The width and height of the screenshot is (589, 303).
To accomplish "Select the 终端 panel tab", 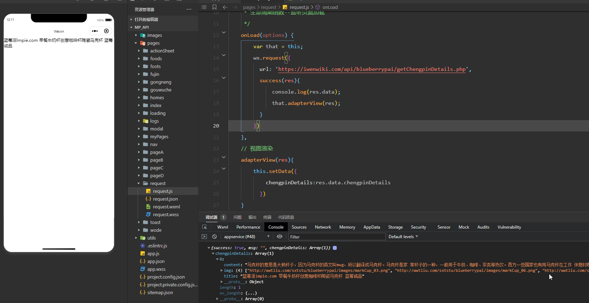I will [x=267, y=217].
